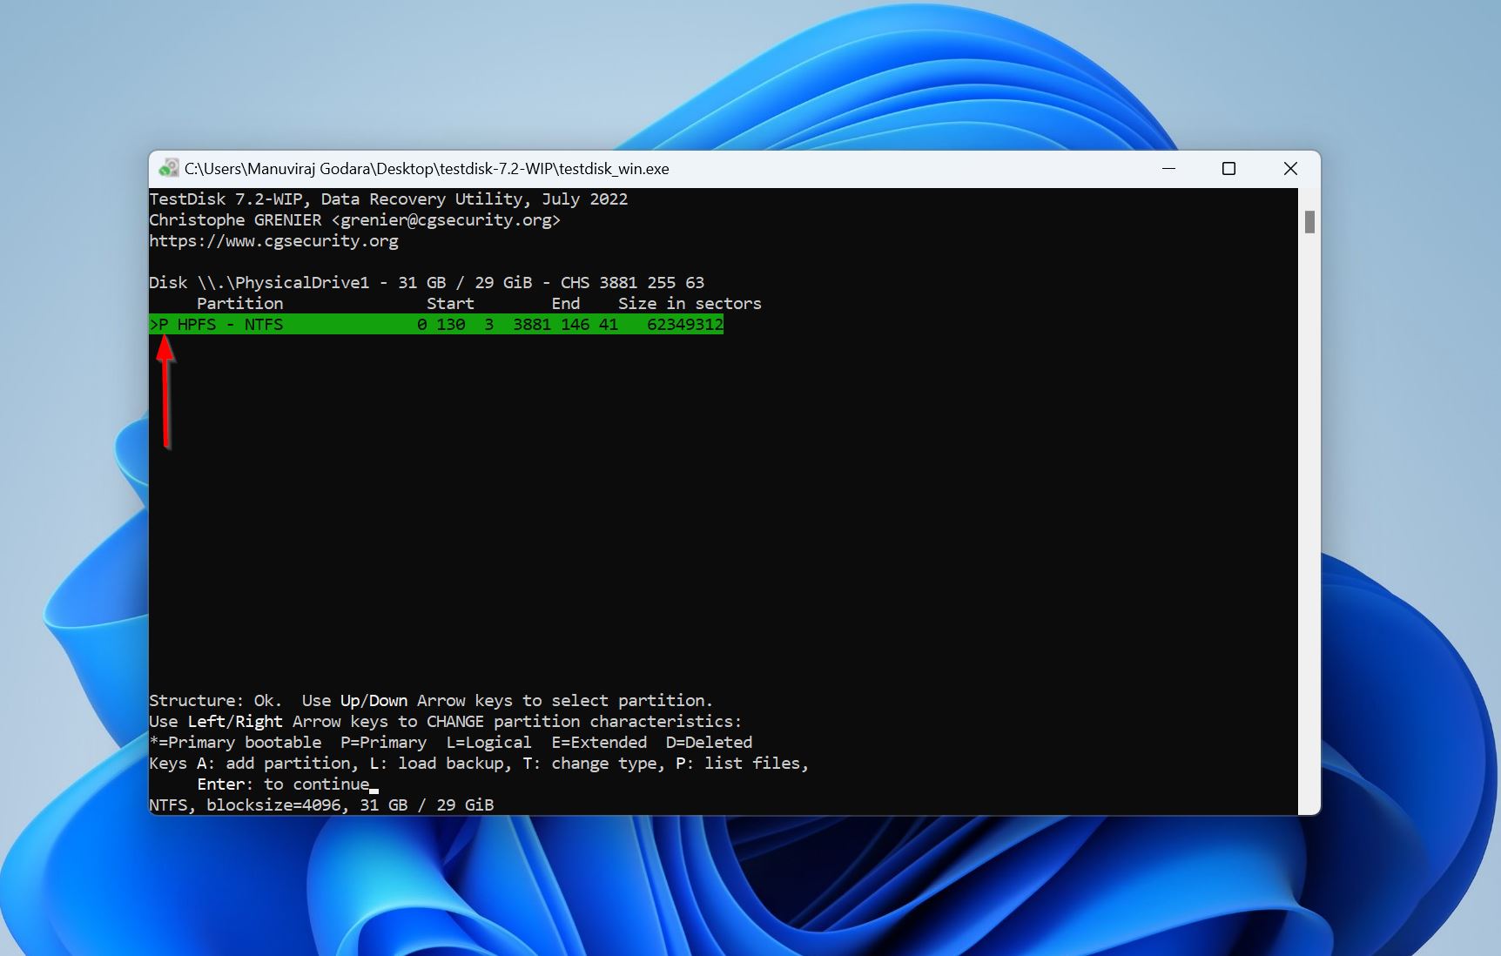The image size is (1501, 956).
Task: Click the '*=Primary bootable' legend entry
Action: (x=235, y=742)
